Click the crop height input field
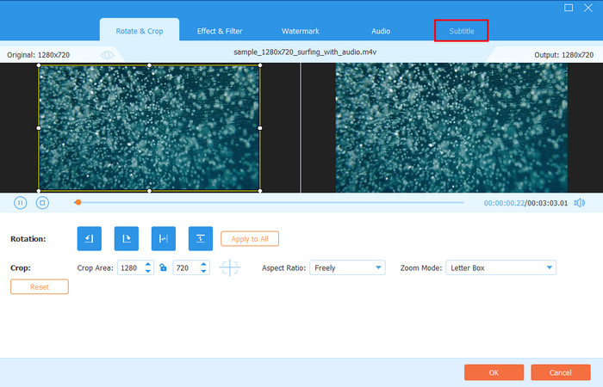This screenshot has height=387, width=603. (186, 268)
